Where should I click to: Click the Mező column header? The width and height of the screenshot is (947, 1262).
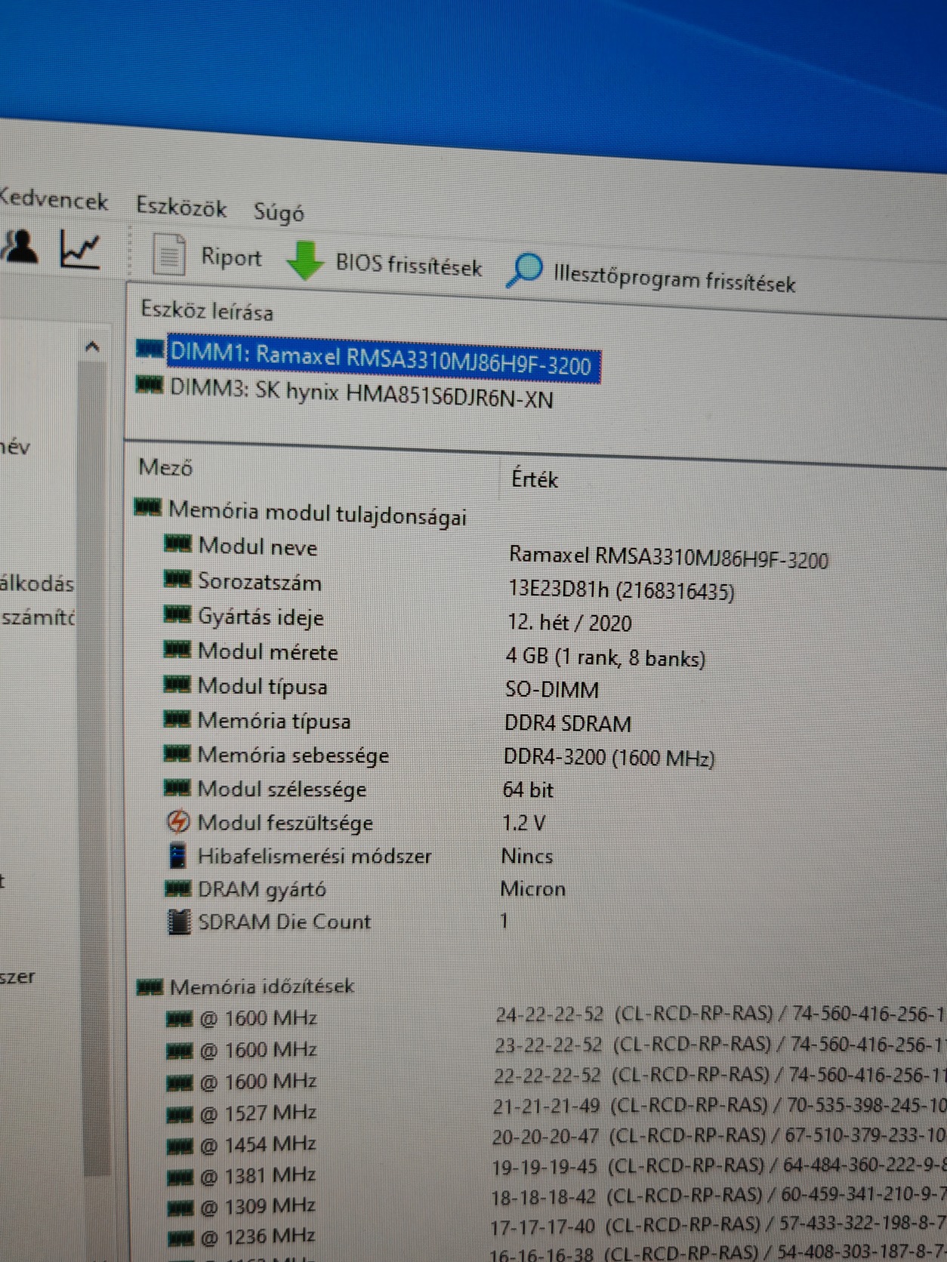pos(165,467)
